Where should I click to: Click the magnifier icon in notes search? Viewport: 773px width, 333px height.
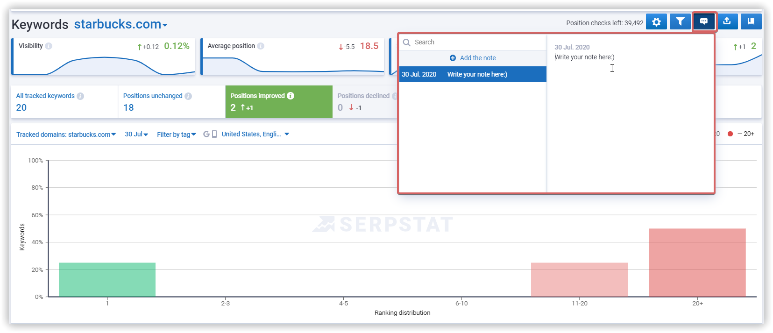(406, 42)
